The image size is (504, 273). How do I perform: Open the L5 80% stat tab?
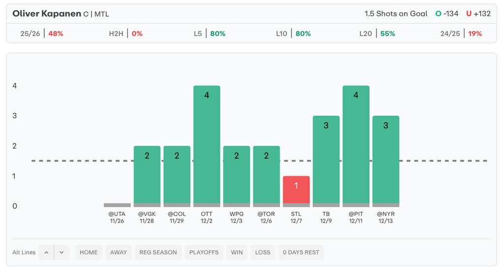point(210,34)
